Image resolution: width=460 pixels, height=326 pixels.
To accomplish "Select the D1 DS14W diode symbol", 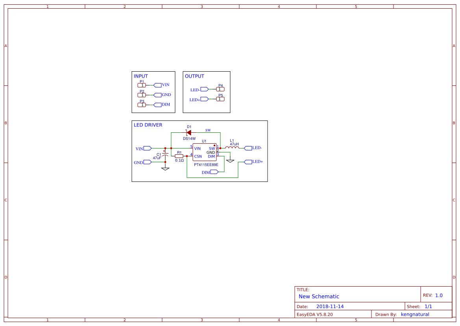I will point(189,132).
